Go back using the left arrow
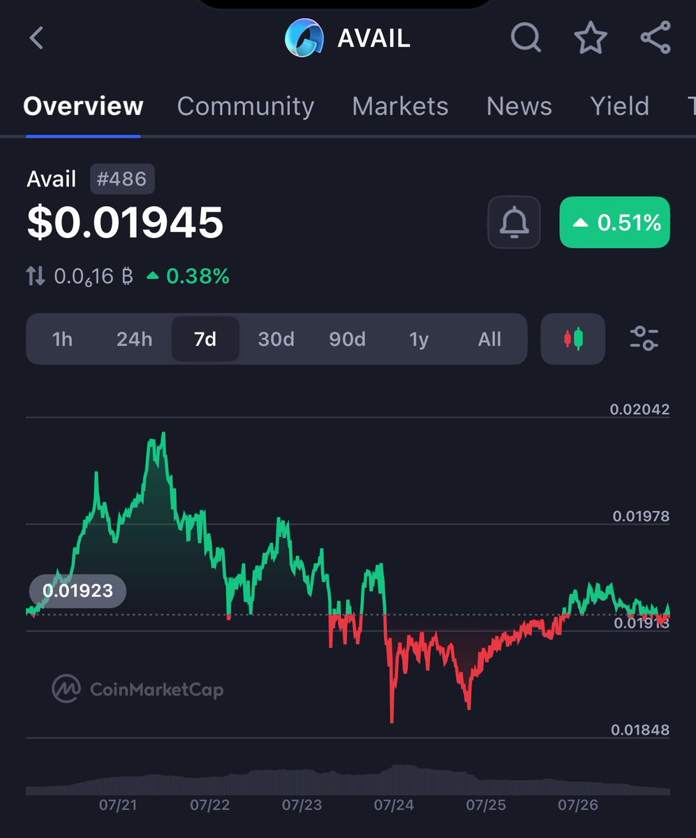The height and width of the screenshot is (838, 696). [x=37, y=38]
